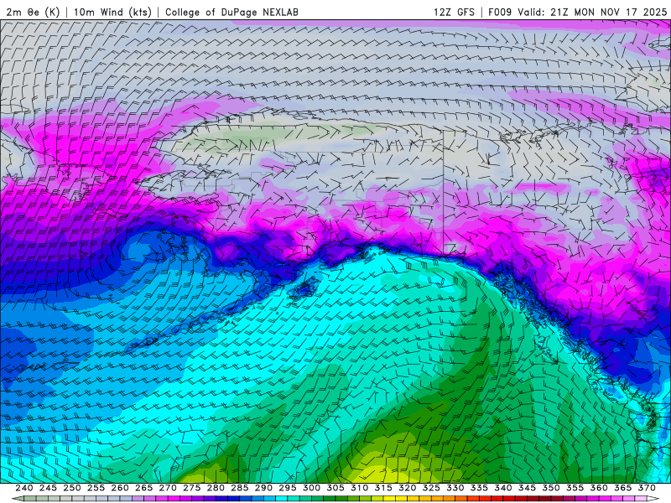Click the 305 value on the color scale
671x503 pixels.
(x=335, y=488)
